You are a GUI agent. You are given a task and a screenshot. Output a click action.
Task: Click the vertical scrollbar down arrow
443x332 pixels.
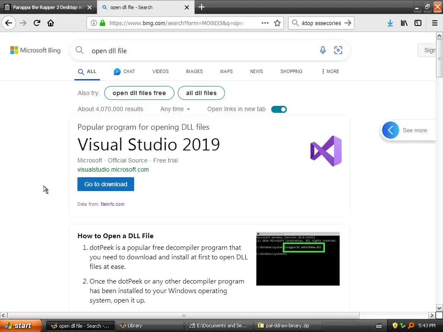[x=439, y=308]
